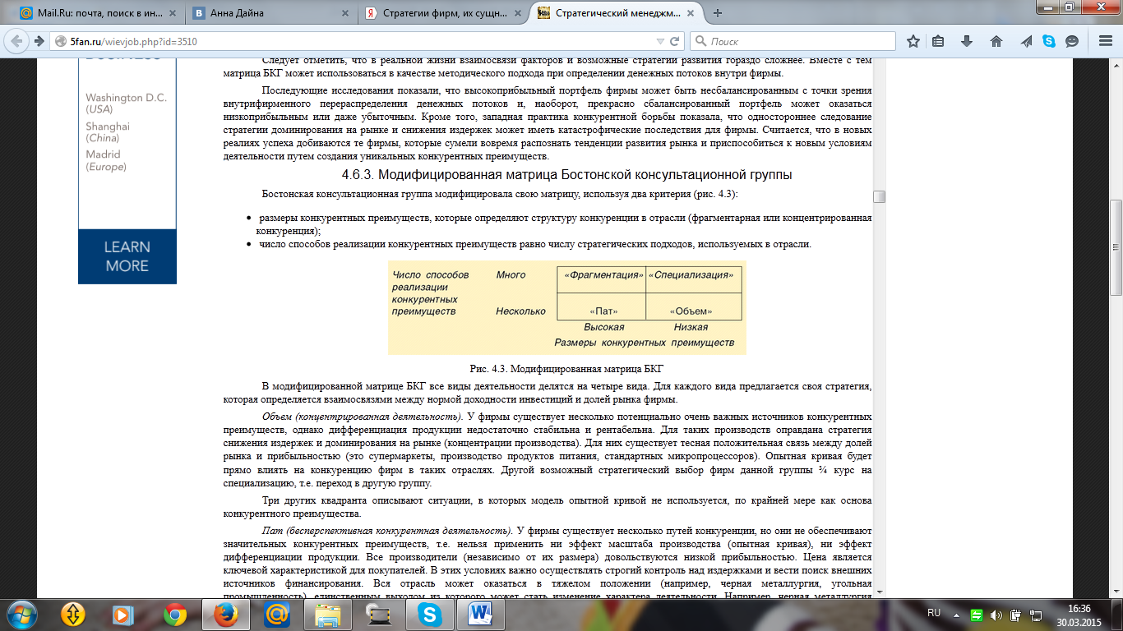The height and width of the screenshot is (631, 1123).
Task: Click the Низкая column label
Action: [x=691, y=327]
